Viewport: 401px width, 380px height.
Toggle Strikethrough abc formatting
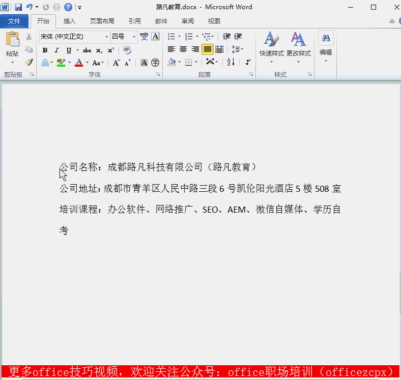[x=87, y=50]
